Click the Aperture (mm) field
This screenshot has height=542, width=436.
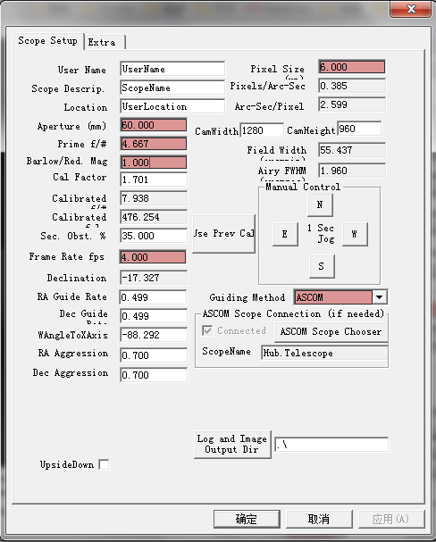(x=154, y=125)
